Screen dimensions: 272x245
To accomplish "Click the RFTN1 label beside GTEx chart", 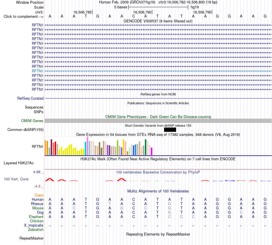I will [x=38, y=147].
